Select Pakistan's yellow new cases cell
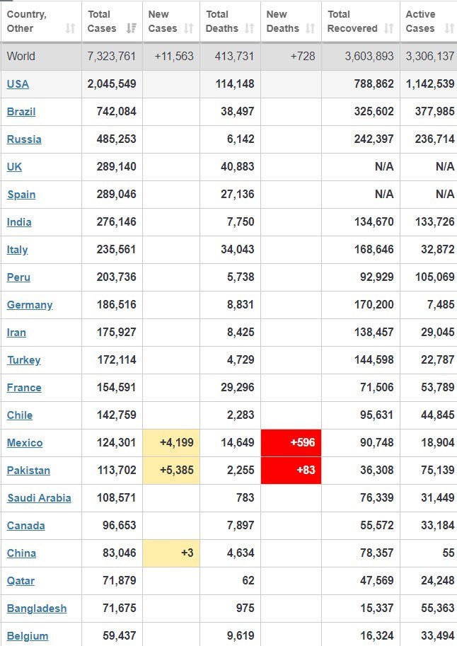457x646 pixels. (170, 471)
